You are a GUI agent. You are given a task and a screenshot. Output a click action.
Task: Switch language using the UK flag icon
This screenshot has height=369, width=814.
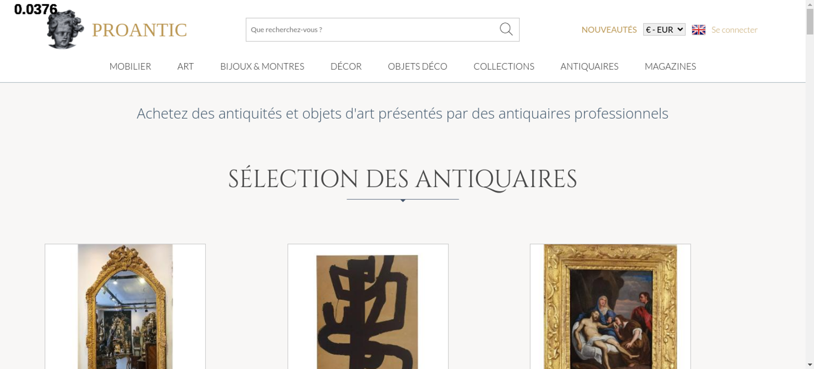coord(698,30)
